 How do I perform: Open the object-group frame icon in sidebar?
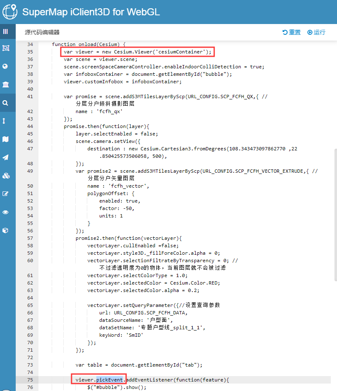(x=6, y=48)
